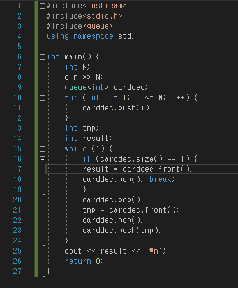Click the 'cout << result' line
This screenshot has height=288, width=238.
tap(115, 251)
